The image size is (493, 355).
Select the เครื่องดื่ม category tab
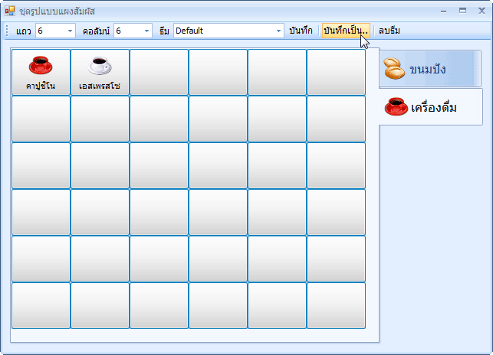pyautogui.click(x=430, y=106)
